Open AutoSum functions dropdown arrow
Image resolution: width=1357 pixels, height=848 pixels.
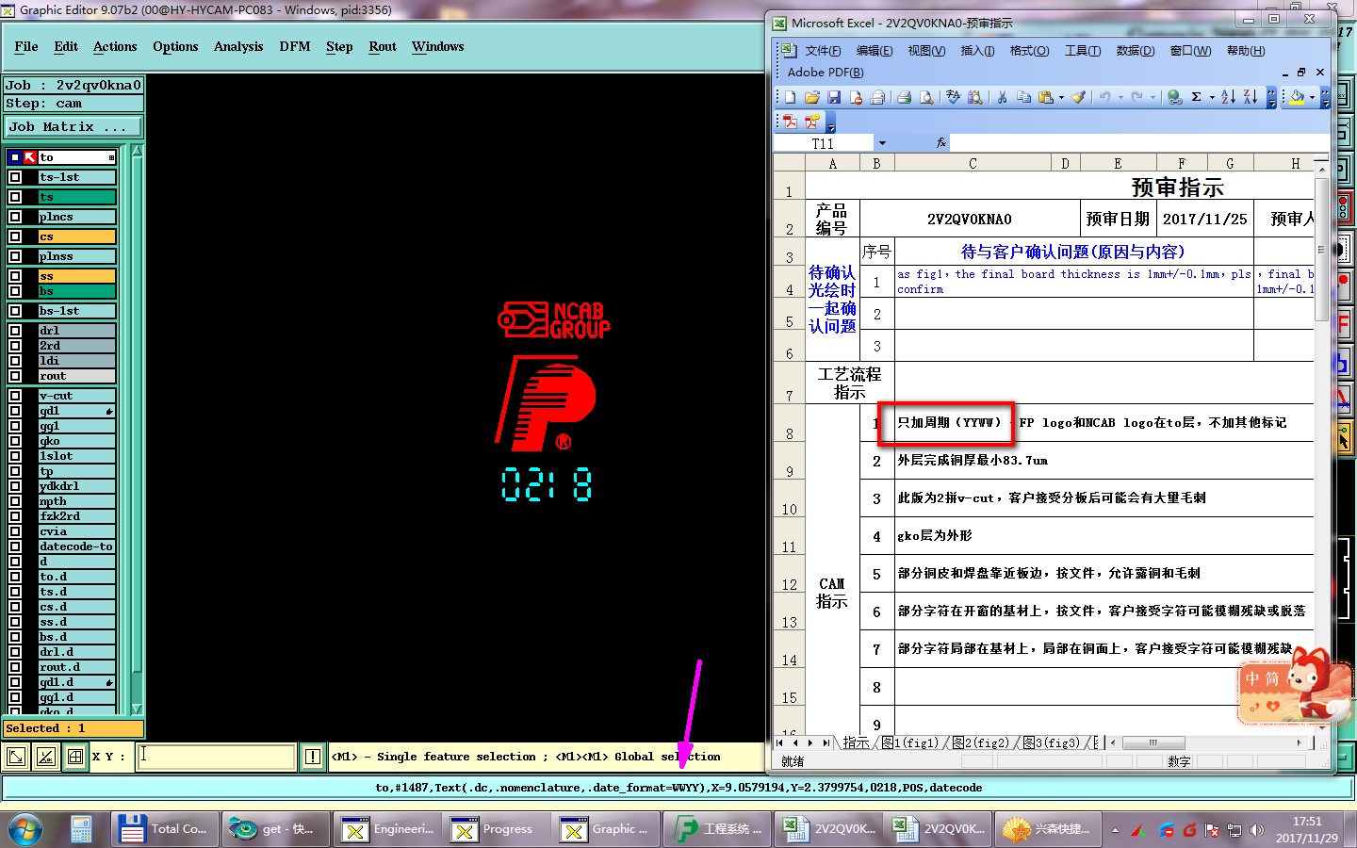pos(1212,97)
